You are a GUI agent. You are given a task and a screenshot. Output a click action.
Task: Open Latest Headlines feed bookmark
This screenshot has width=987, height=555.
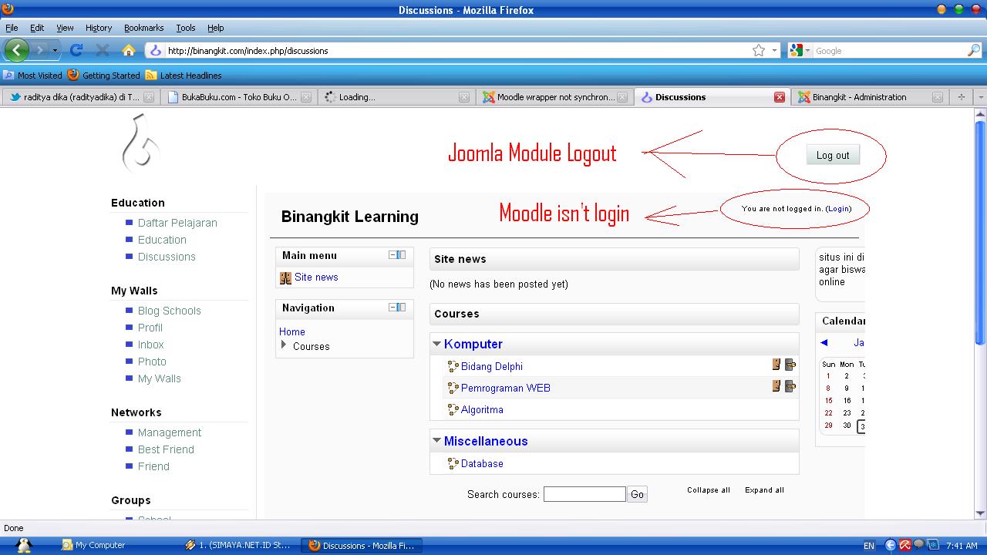pos(184,76)
